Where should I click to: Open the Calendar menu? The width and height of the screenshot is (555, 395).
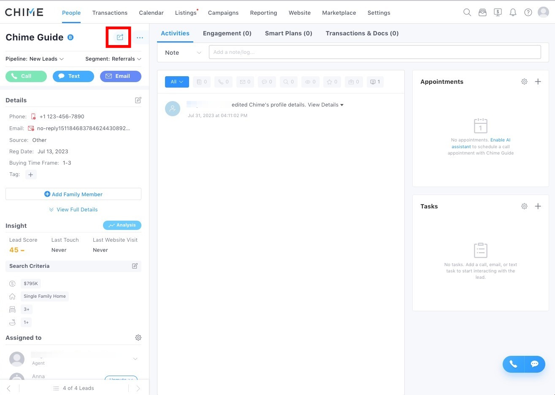click(x=151, y=13)
